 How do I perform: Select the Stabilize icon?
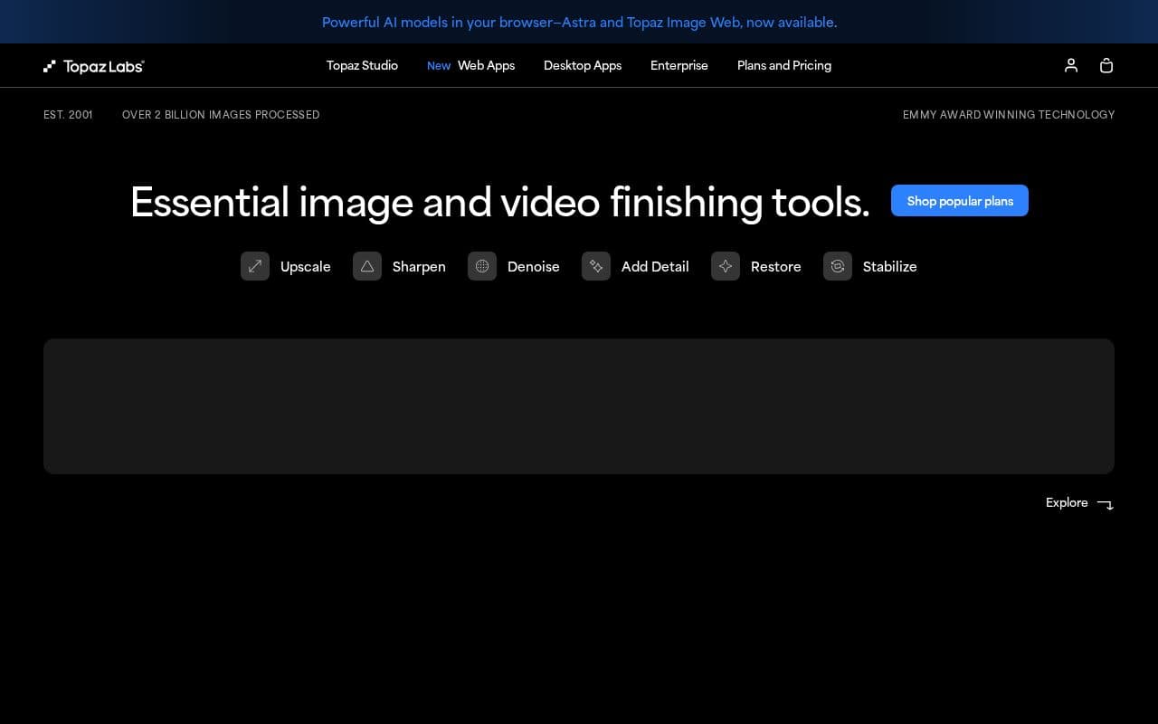coord(838,266)
